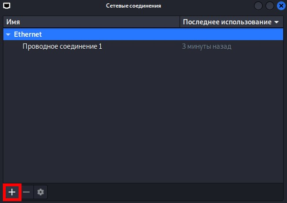
Task: Add a new network connection with plus button
Action: click(x=12, y=192)
